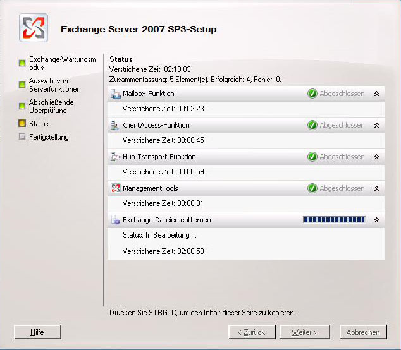
Task: Select the Auswahl von Serverfunktionen step
Action: 55,85
